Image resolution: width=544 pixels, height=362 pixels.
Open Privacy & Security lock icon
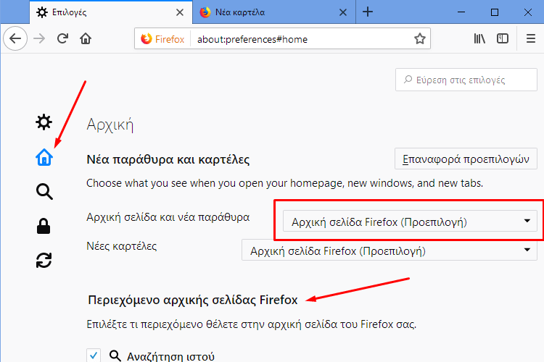(44, 226)
